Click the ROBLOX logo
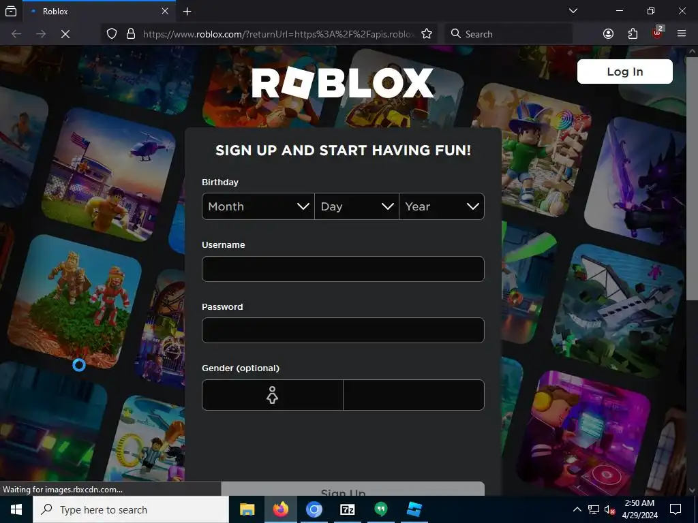The image size is (698, 523). [x=342, y=82]
